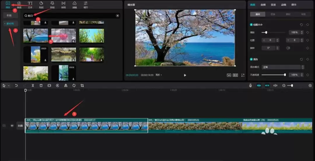Click the Cover (封面) button on timeline
This screenshot has height=161, width=315.
20,126
